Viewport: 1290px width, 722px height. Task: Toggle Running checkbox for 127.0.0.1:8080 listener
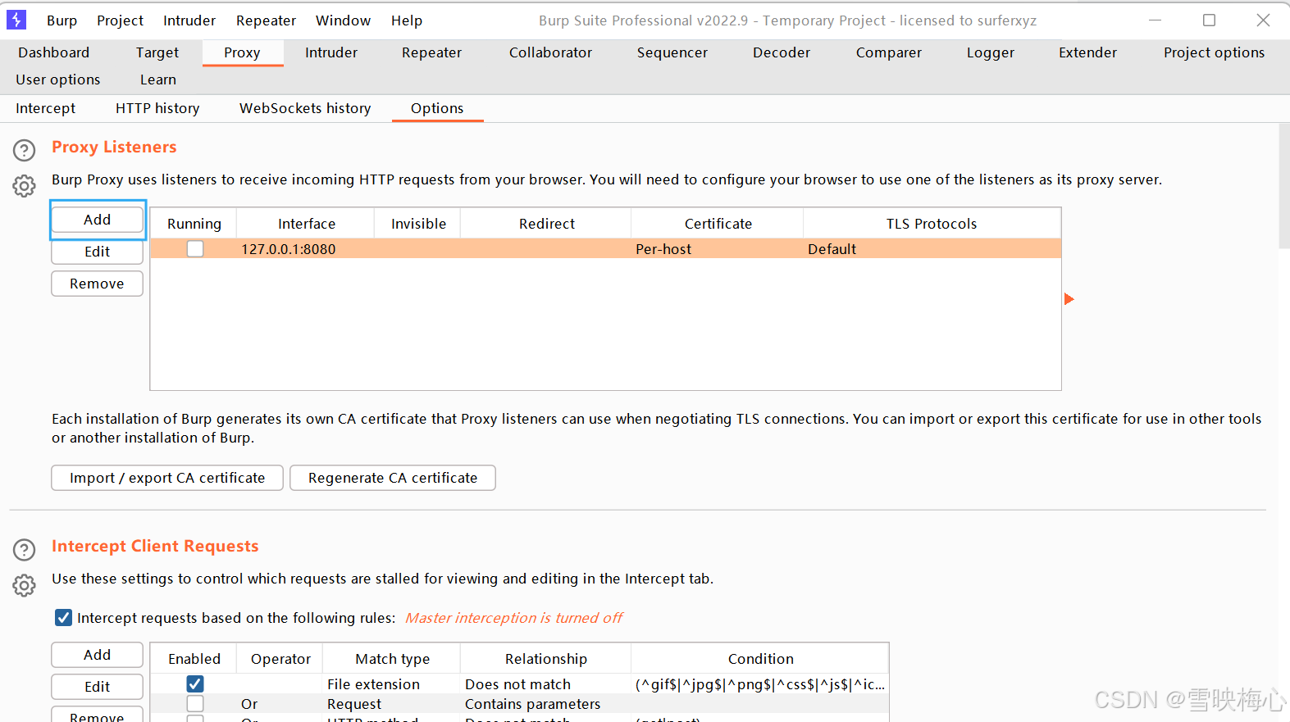195,248
